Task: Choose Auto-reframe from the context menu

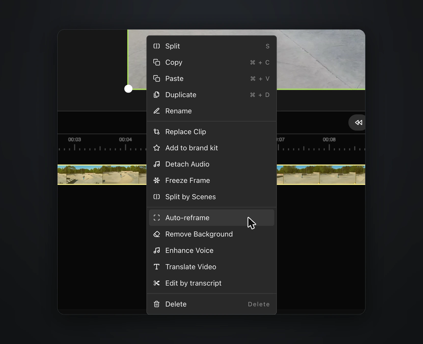Action: pyautogui.click(x=212, y=218)
